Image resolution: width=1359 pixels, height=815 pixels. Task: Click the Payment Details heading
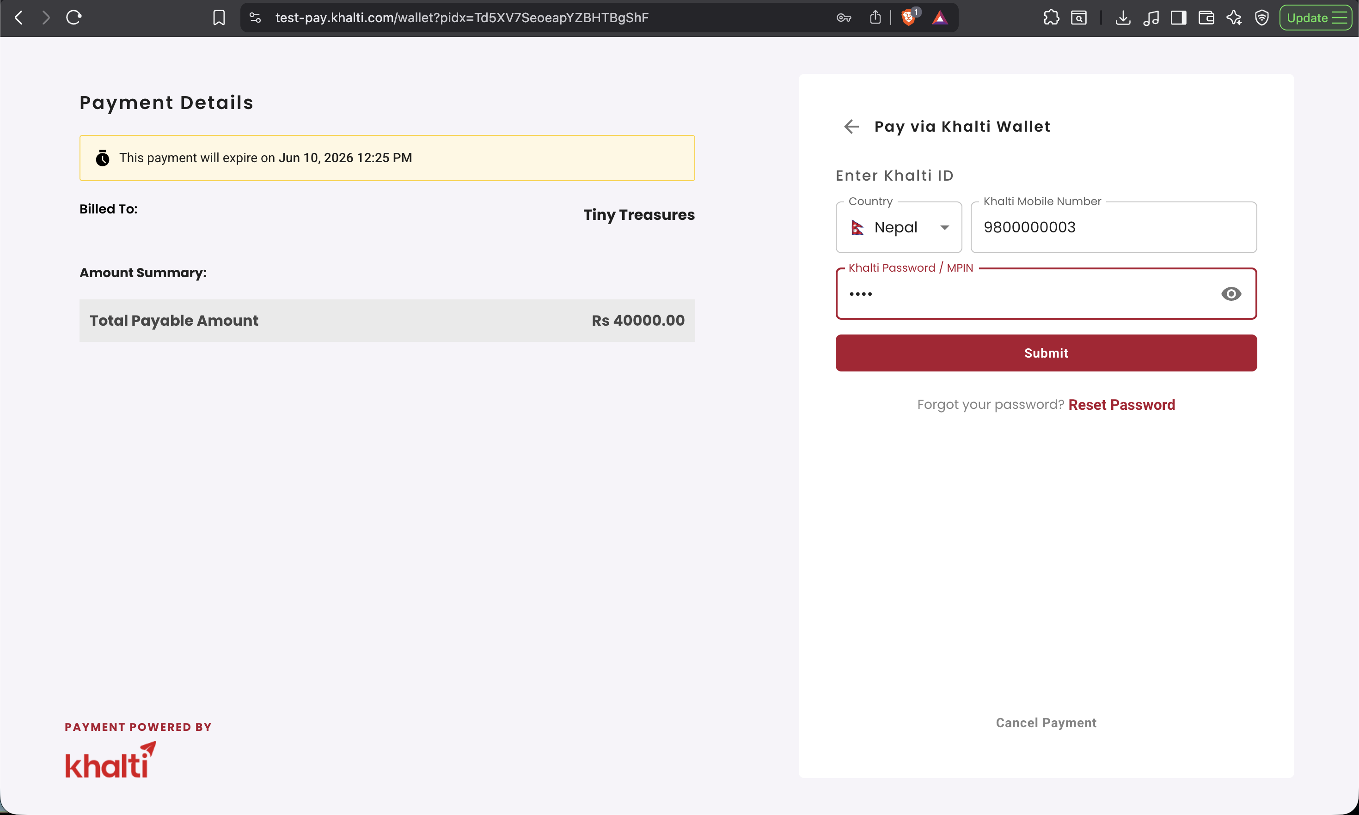(166, 103)
